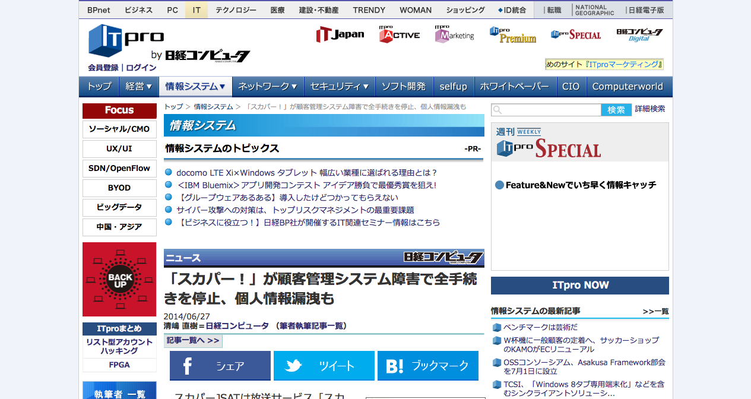Select TRENDY in the top bar
The height and width of the screenshot is (399, 751).
pos(369,10)
